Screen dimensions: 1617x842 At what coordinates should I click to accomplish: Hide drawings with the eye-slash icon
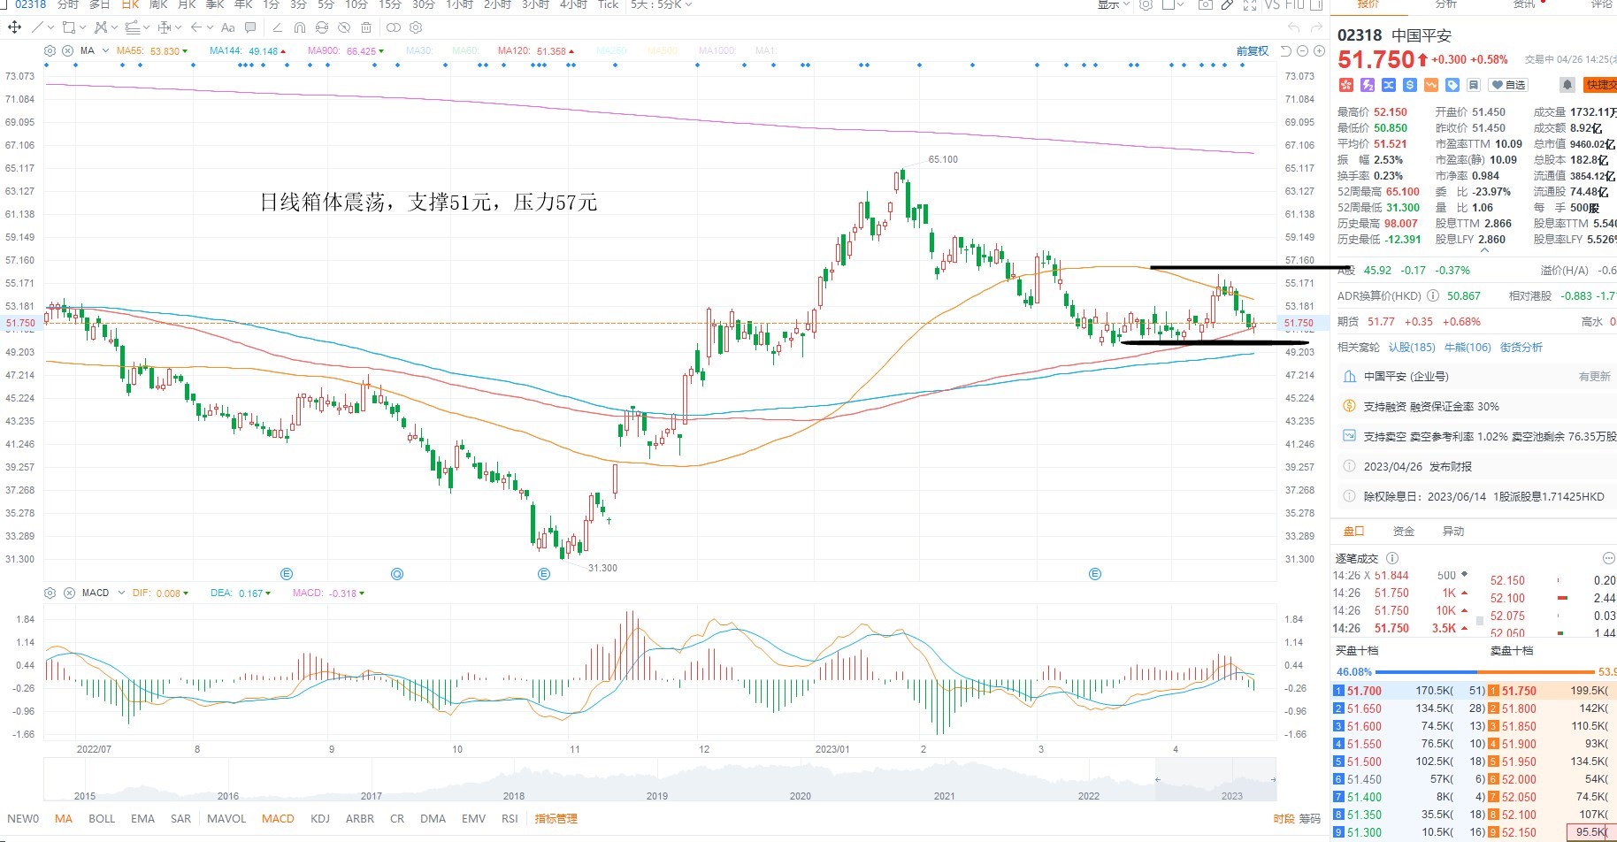click(343, 27)
